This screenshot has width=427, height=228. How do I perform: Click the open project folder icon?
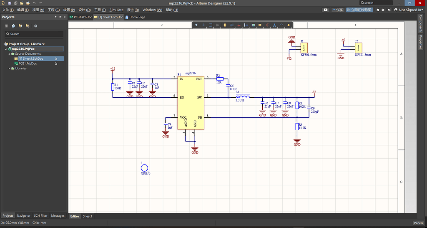[x=28, y=3]
